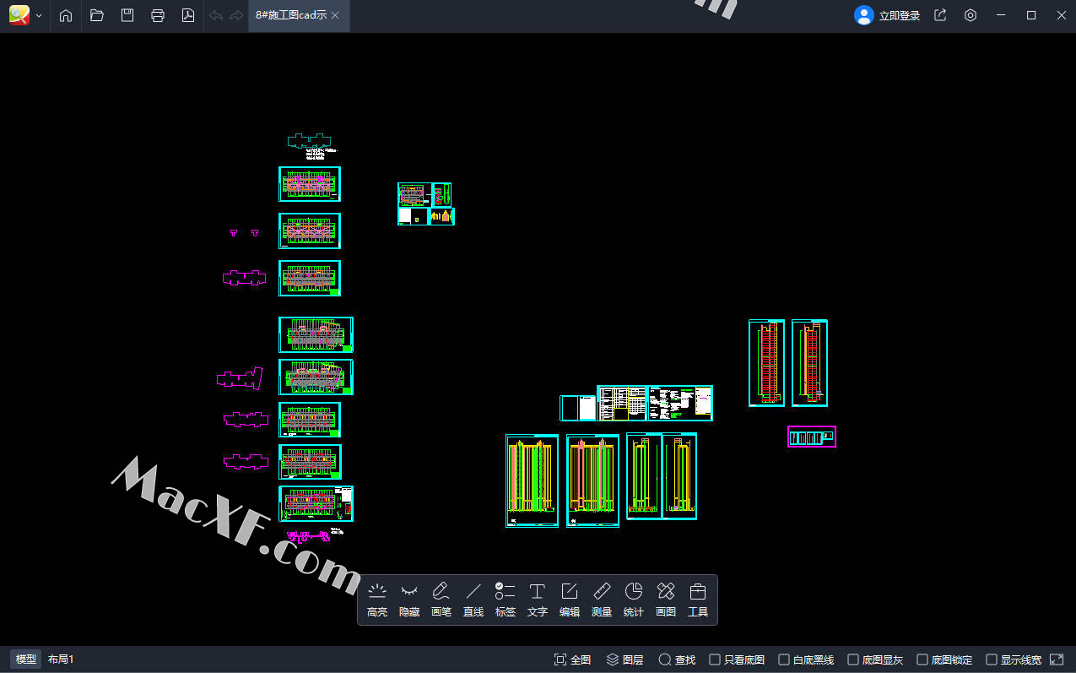Switch to 布局1 layout tab
Screen dimensions: 1076x673
61,659
